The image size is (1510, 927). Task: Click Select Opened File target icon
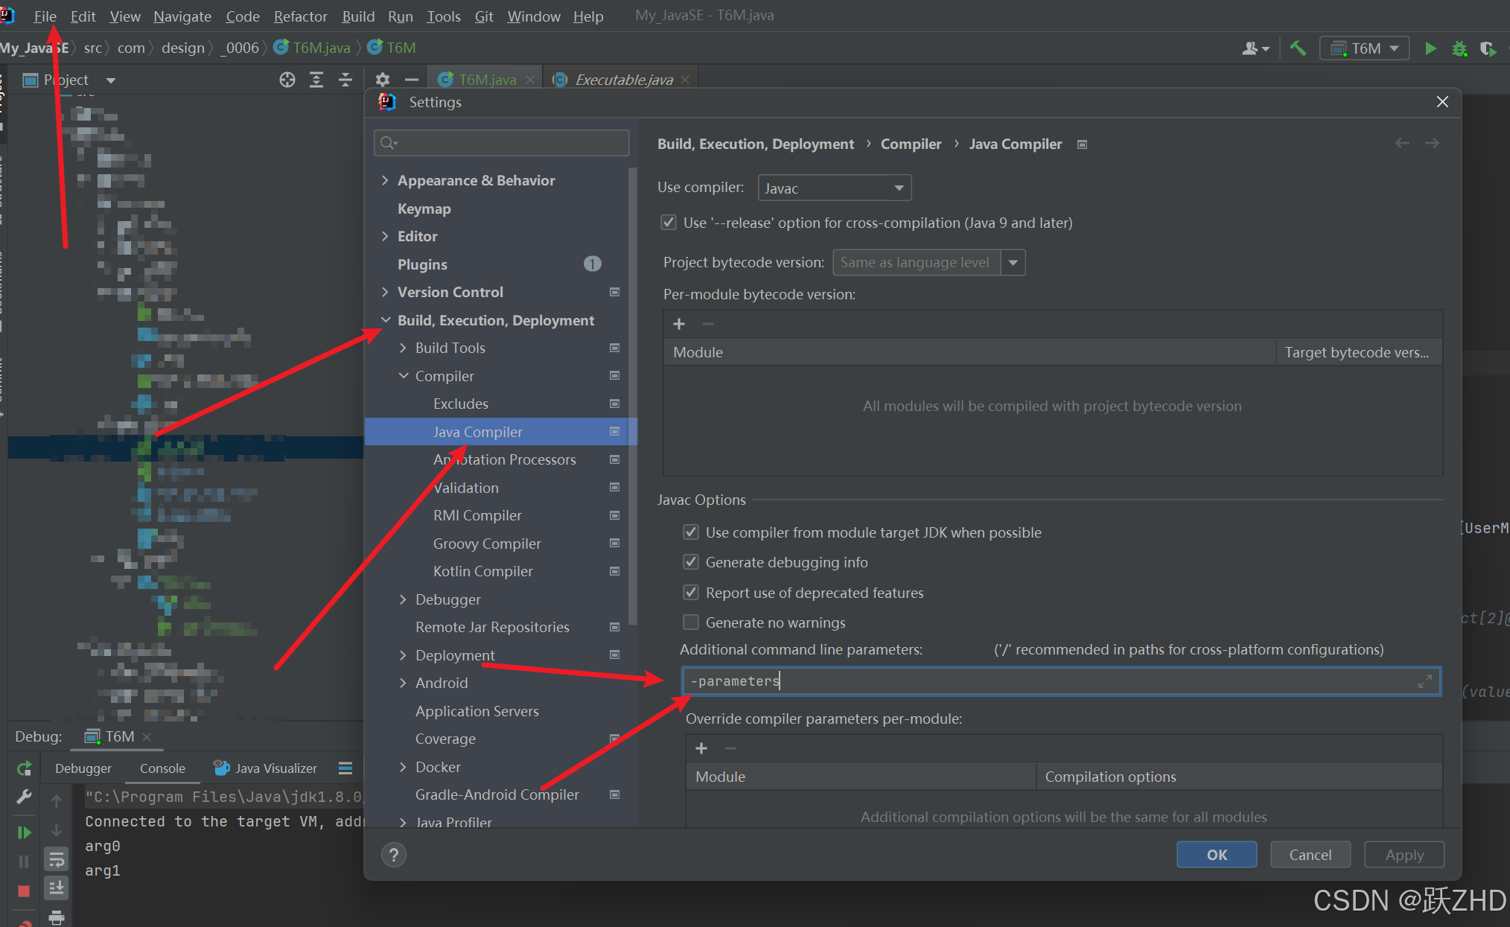(x=287, y=80)
